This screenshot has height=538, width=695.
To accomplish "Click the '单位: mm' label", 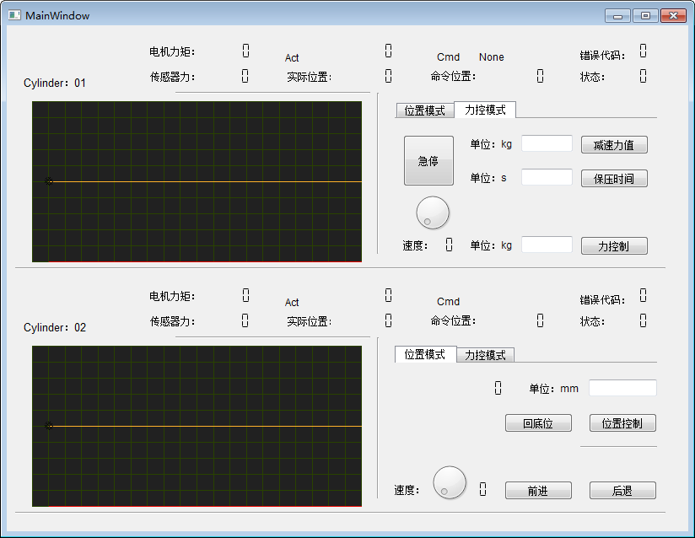I will click(x=553, y=389).
